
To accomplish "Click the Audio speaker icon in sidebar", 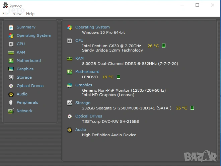I will 11,94.
